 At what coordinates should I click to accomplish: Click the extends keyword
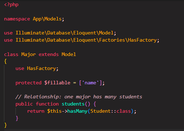click(49, 55)
